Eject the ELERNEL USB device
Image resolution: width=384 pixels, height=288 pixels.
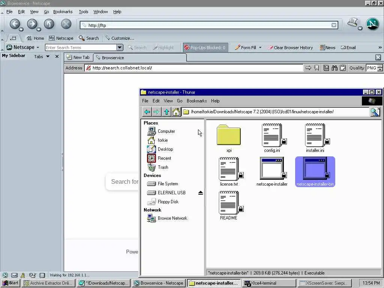pyautogui.click(x=201, y=193)
